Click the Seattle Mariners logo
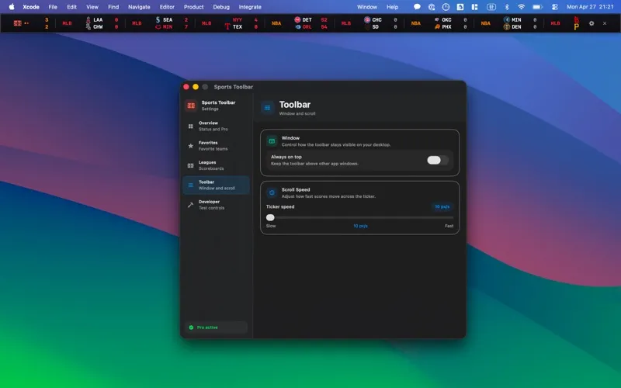621x388 pixels. (x=158, y=20)
